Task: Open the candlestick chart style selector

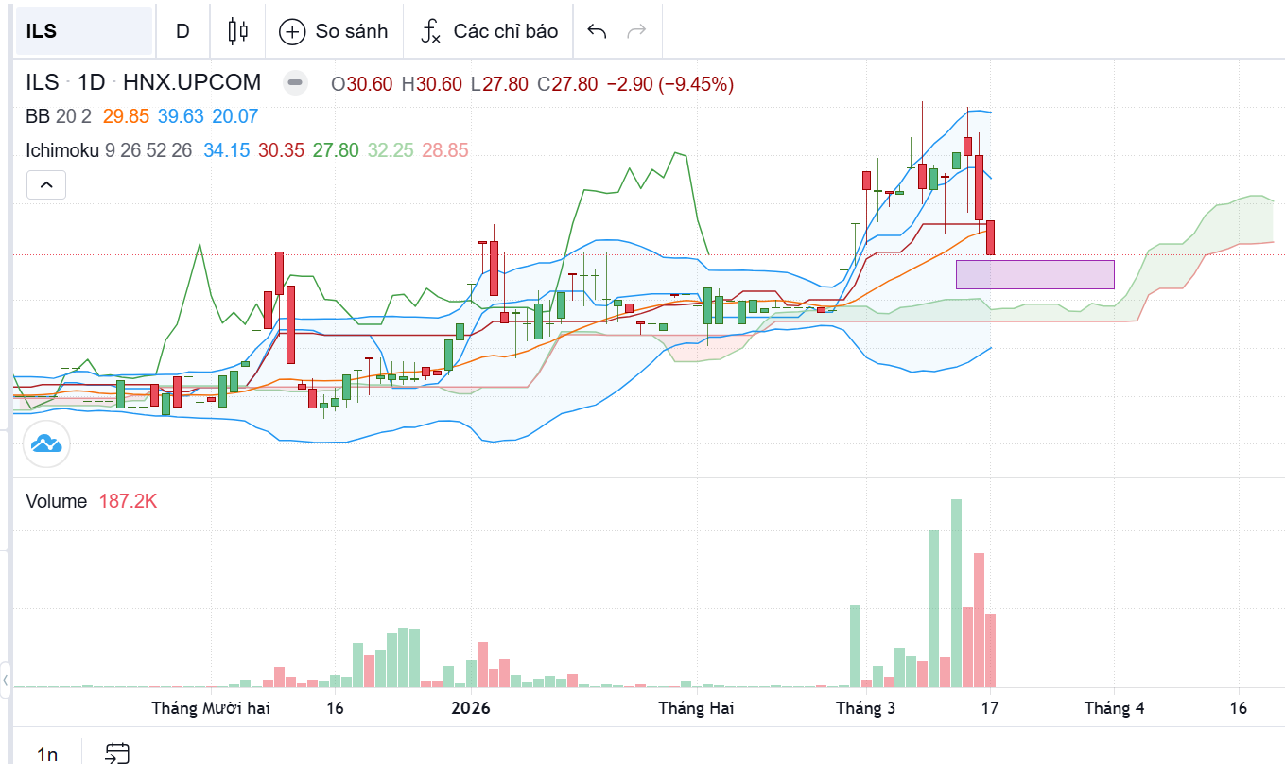Action: click(x=237, y=31)
